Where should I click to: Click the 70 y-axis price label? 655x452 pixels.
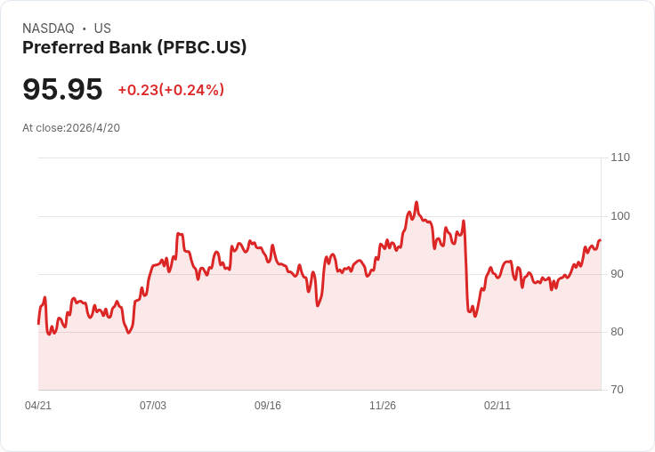[x=617, y=390]
